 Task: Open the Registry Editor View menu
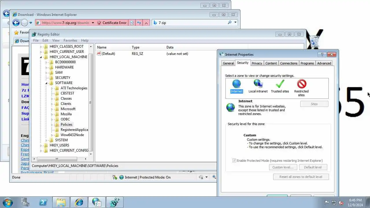pyautogui.click(x=56, y=40)
